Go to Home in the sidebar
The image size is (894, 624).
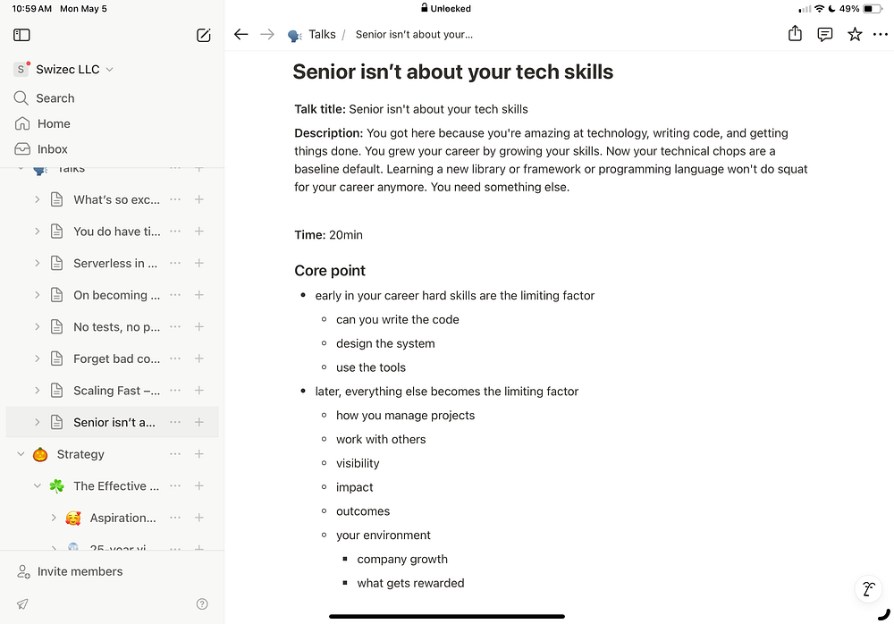42,123
